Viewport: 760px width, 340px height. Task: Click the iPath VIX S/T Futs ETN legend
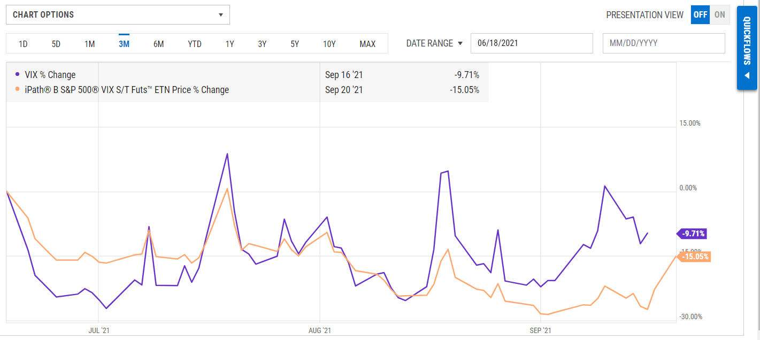click(127, 90)
